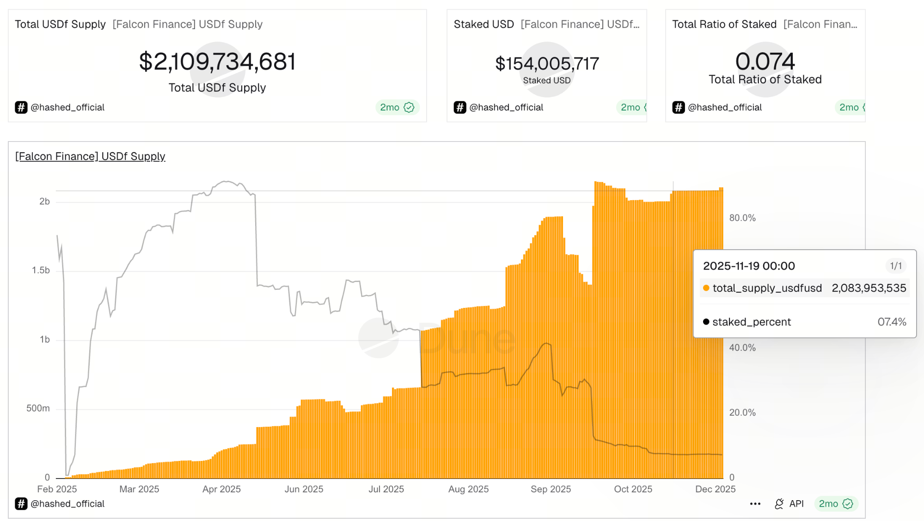Click the API text button

[x=795, y=504]
